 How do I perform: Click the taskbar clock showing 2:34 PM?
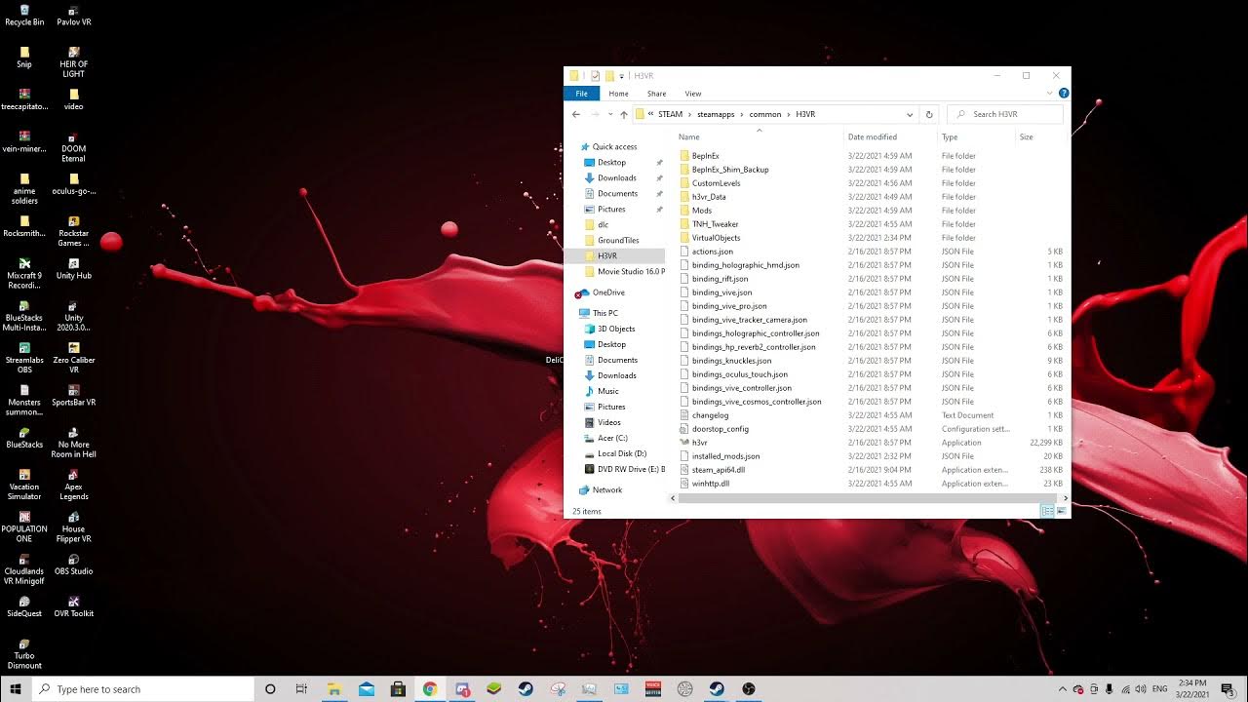pos(1193,688)
